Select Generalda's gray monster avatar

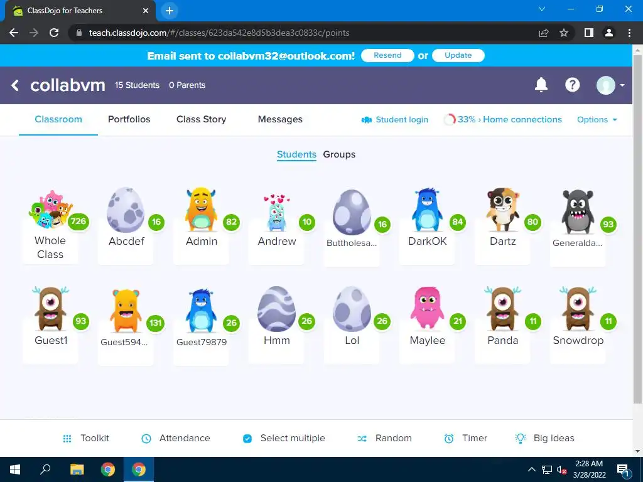[x=578, y=212]
